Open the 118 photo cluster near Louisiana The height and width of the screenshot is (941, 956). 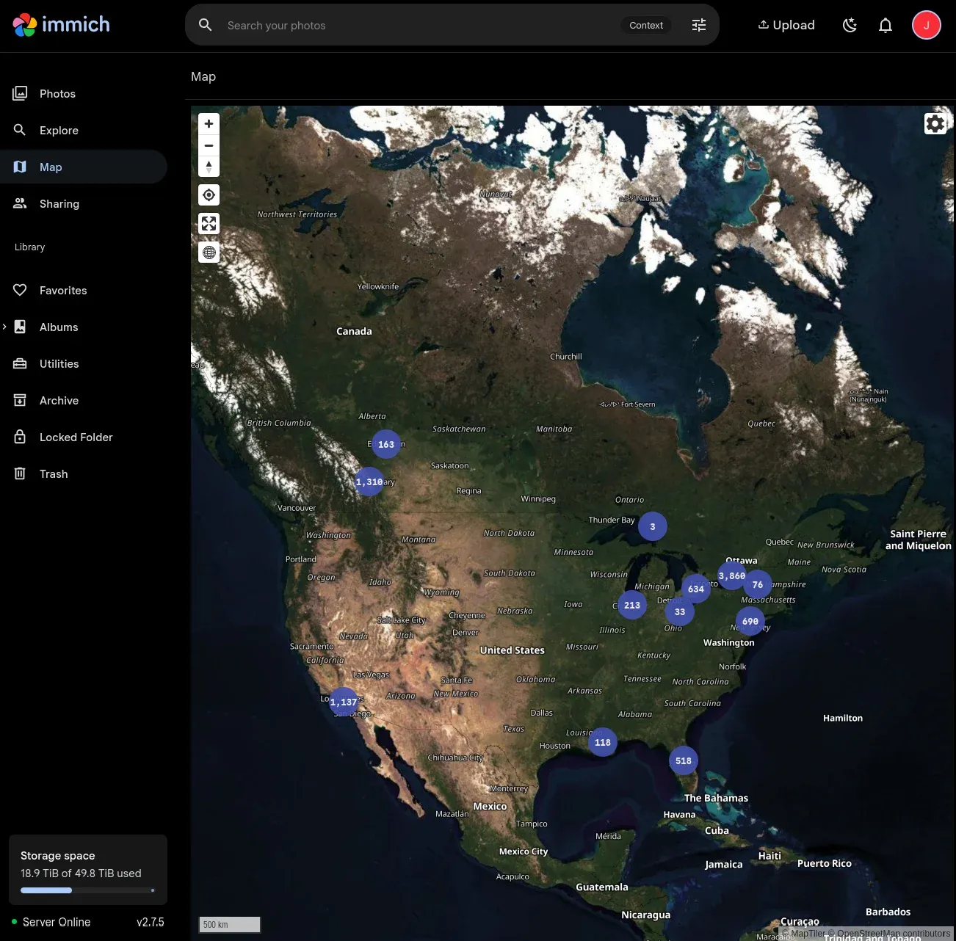(x=603, y=742)
